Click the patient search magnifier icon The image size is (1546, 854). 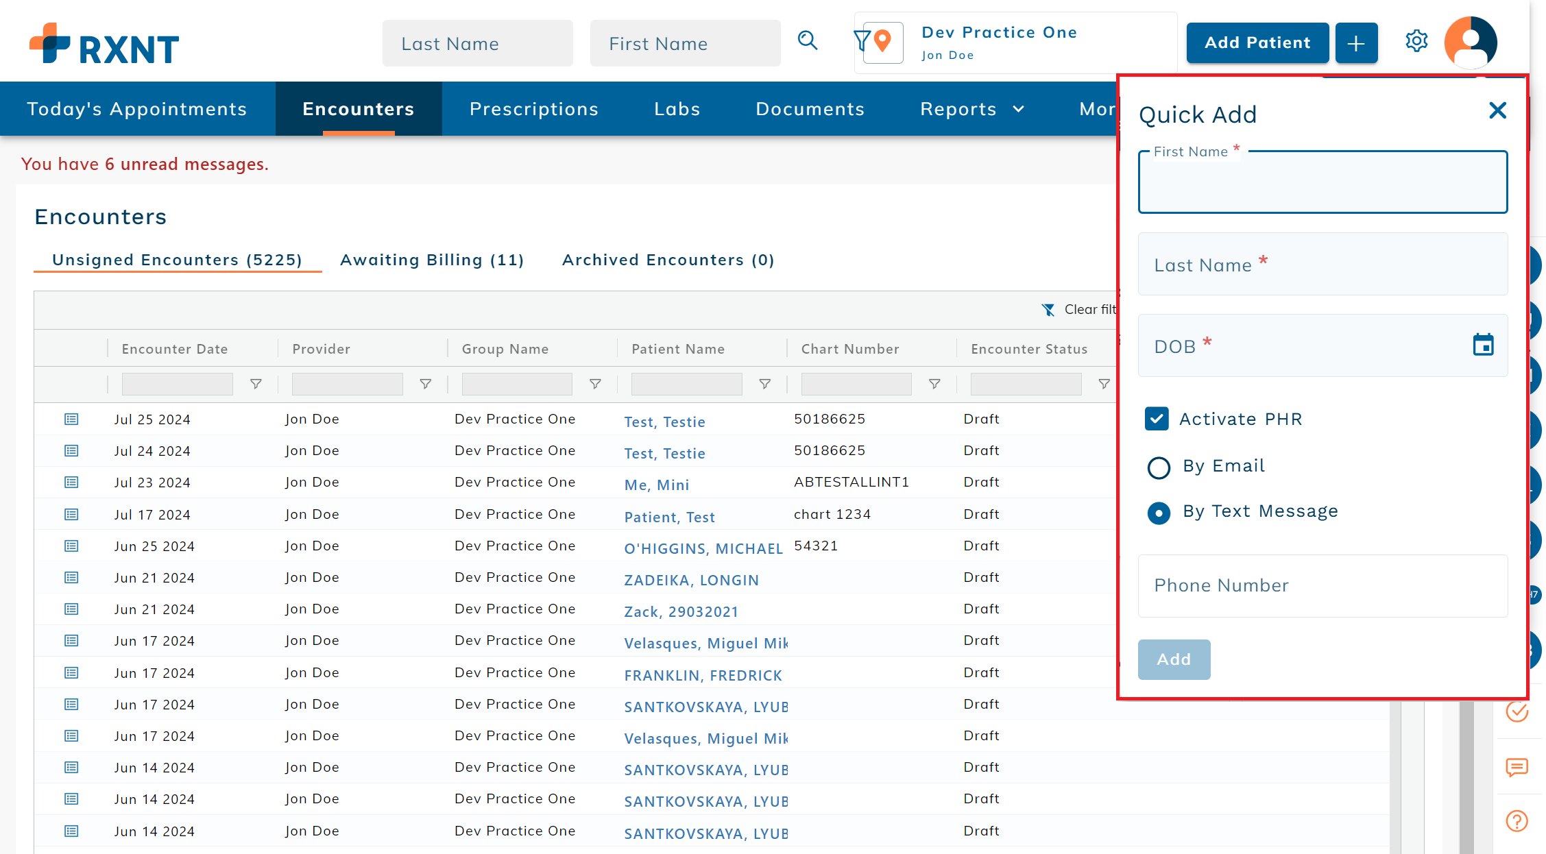point(808,41)
